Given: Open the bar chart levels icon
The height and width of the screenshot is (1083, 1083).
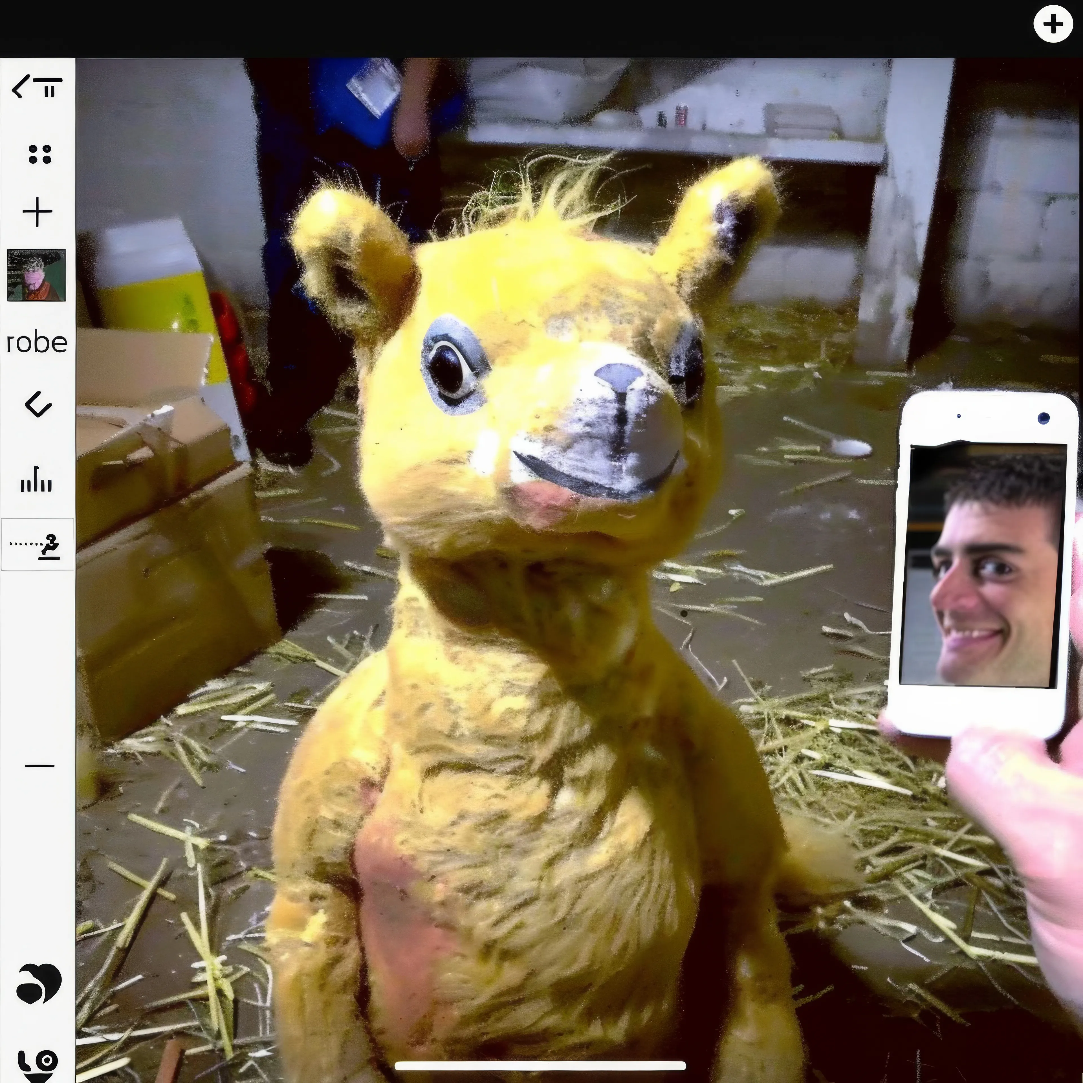Looking at the screenshot, I should click(x=36, y=479).
